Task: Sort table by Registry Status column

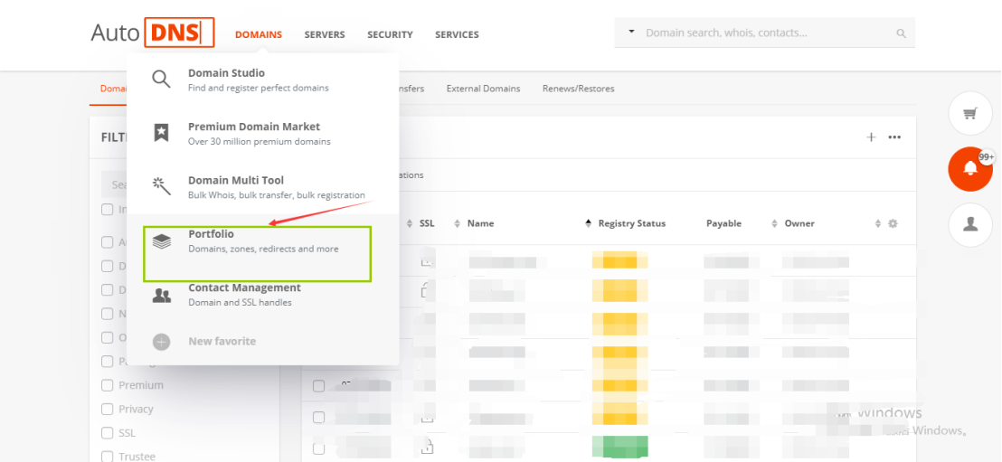Action: pos(631,223)
